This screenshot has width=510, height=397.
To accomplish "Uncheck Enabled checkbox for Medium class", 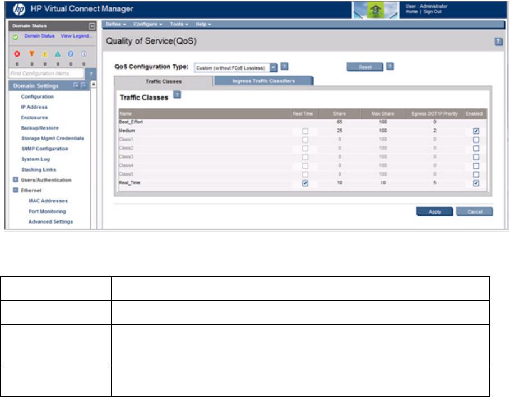I will pos(476,131).
